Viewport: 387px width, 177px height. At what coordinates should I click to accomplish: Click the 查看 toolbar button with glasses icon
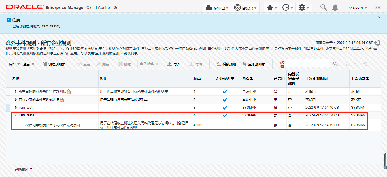coord(84,64)
